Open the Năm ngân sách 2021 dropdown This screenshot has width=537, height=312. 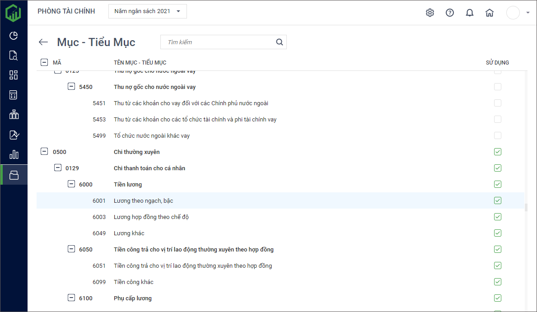click(x=147, y=11)
